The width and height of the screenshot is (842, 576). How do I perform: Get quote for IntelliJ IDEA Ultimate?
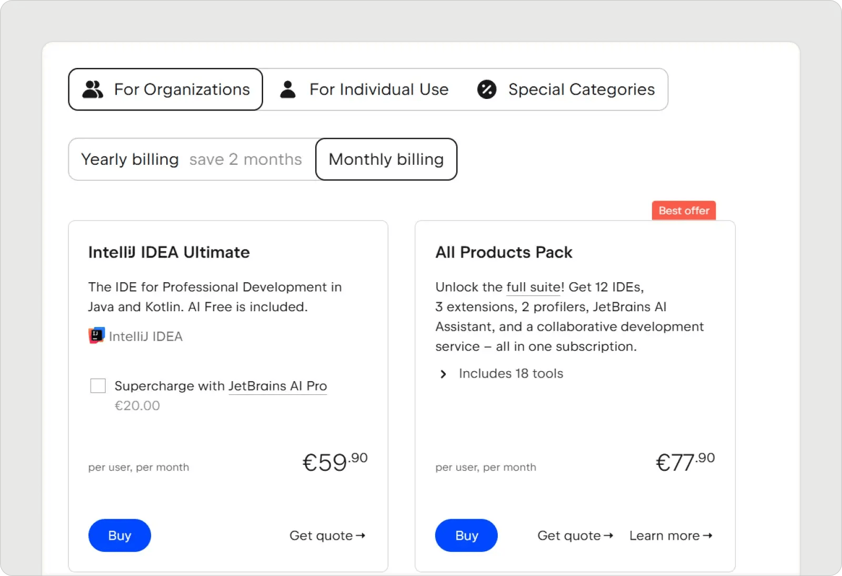[327, 535]
